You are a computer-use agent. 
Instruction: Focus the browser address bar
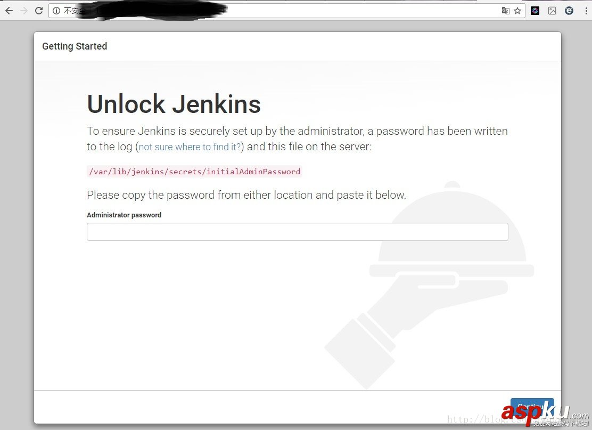pyautogui.click(x=287, y=11)
